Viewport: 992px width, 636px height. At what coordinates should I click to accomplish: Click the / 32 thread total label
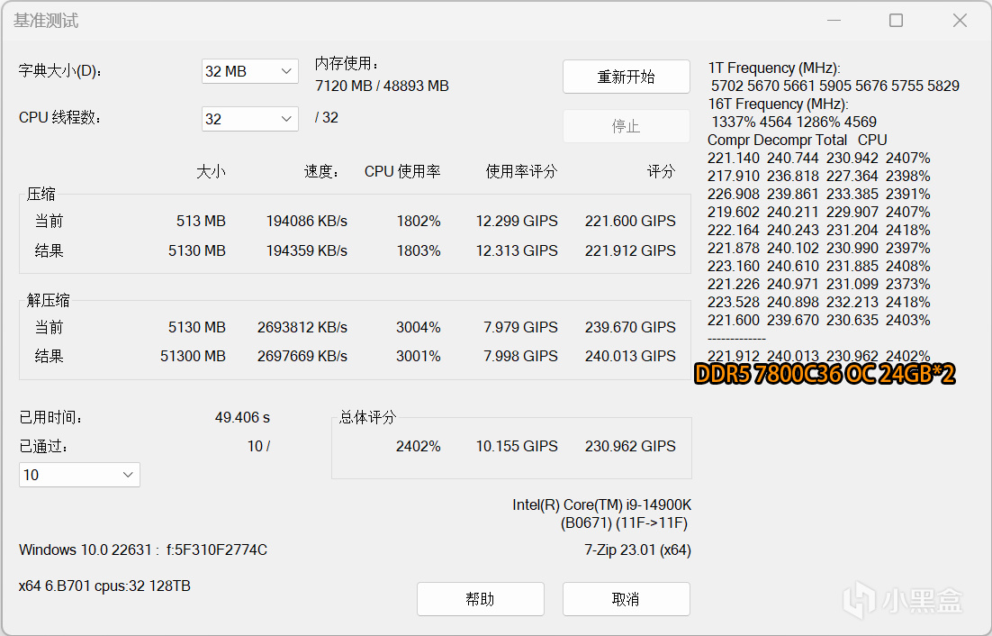327,118
